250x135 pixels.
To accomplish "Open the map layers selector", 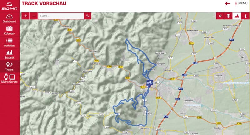I will pos(228,16).
